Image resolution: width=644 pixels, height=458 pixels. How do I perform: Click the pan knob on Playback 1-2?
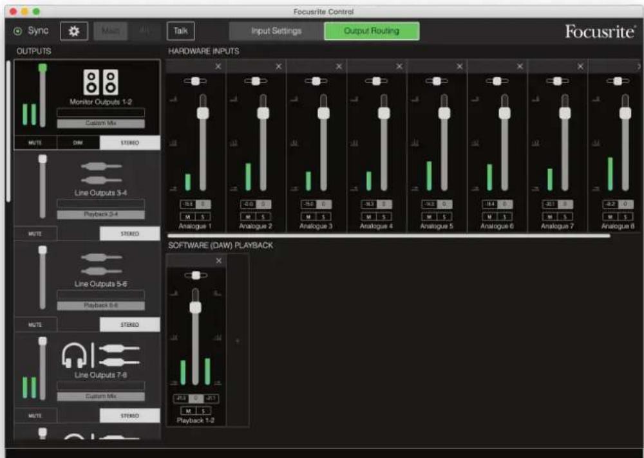tap(196, 275)
